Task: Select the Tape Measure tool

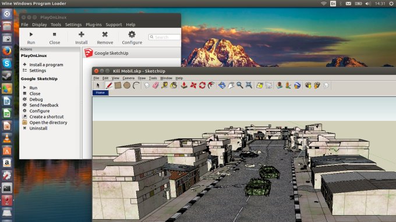Action: point(165,85)
